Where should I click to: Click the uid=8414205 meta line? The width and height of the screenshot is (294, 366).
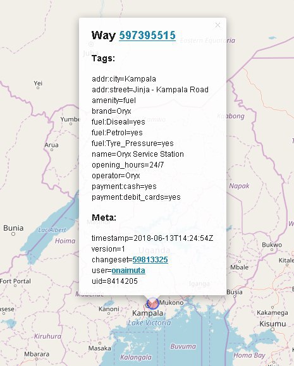click(114, 281)
